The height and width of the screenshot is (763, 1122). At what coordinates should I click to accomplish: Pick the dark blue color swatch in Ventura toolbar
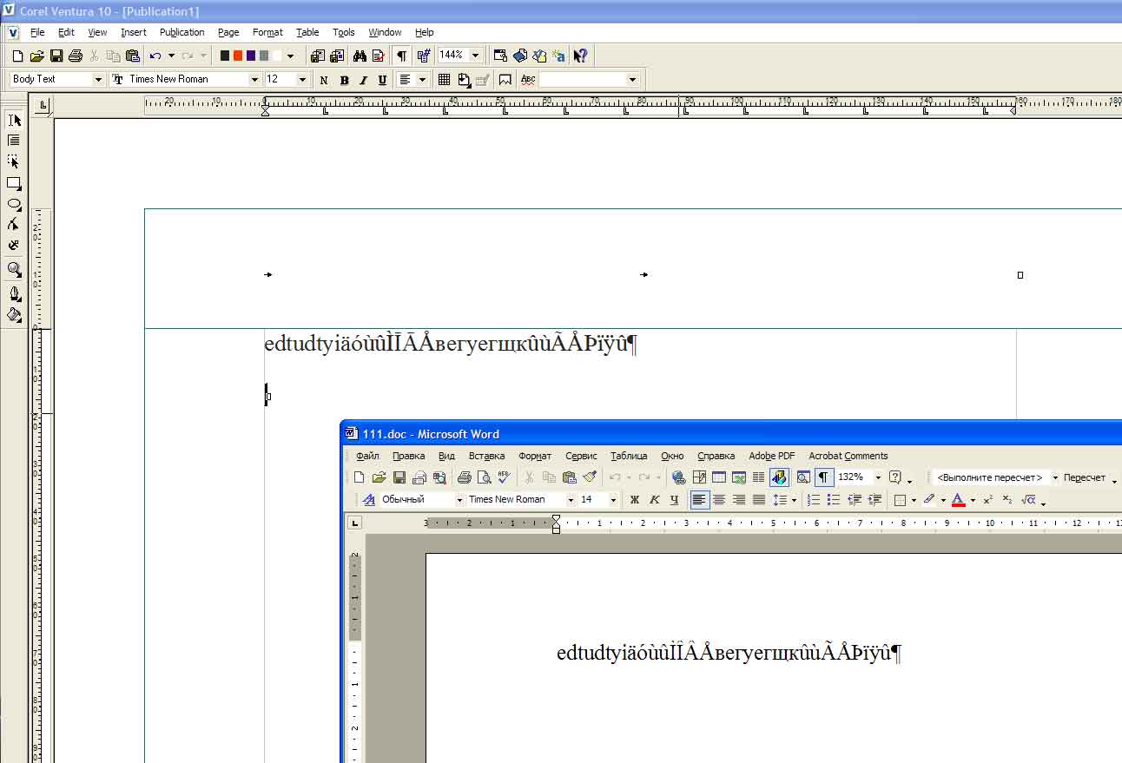tap(251, 56)
